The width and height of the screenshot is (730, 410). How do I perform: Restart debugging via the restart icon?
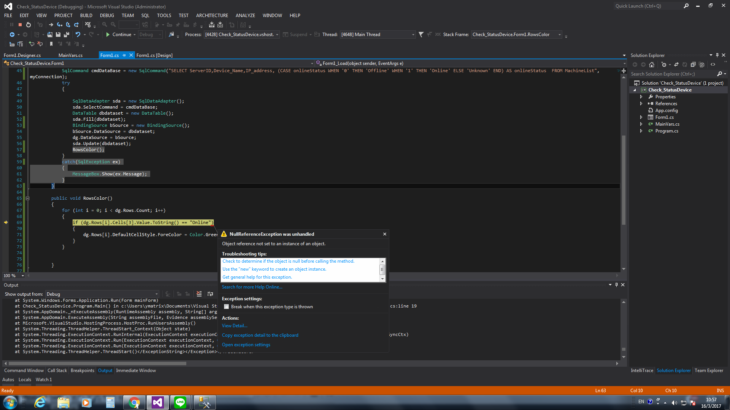(28, 25)
